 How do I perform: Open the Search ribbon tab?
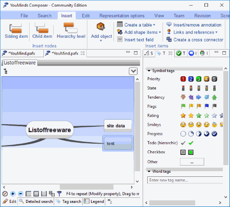click(x=44, y=16)
